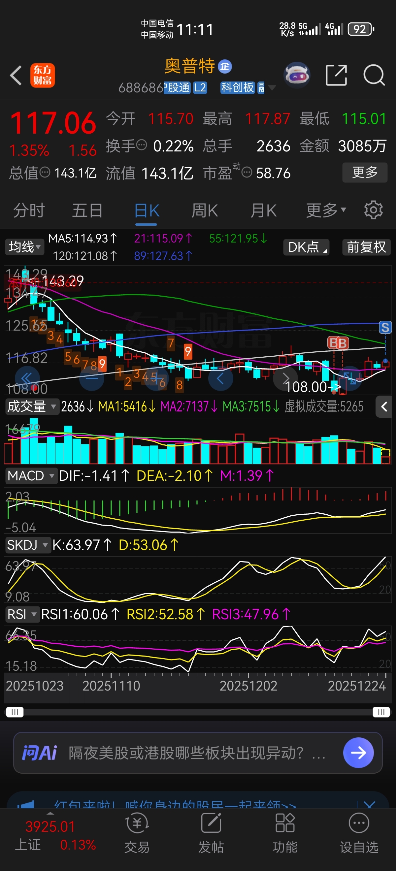Tap the info icon next to 市盈

pyautogui.click(x=247, y=173)
